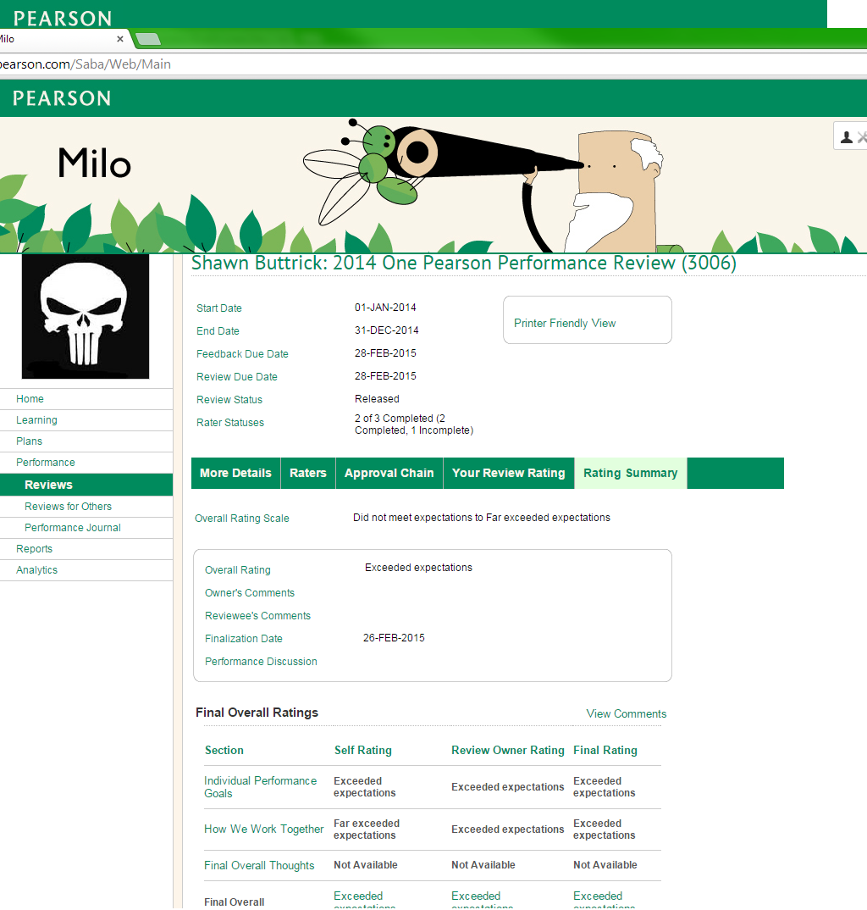Screen dimensions: 867x910
Task: Open How We Work Together section
Action: [x=264, y=830]
